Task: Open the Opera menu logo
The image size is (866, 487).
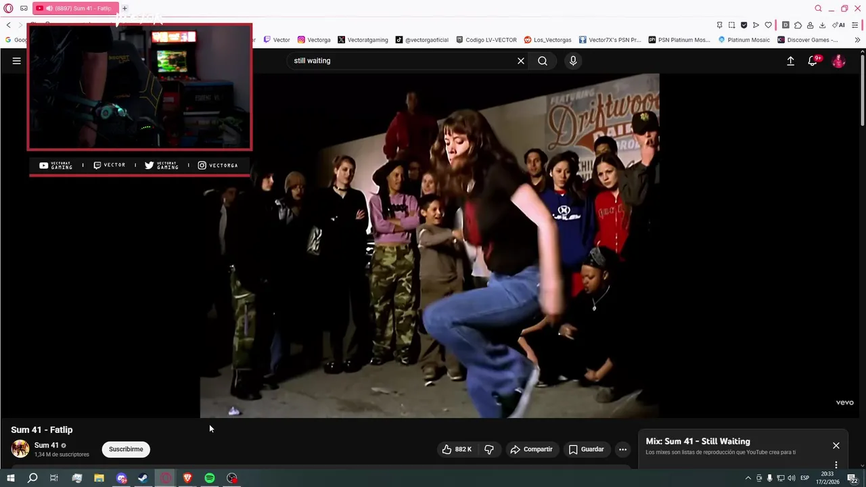Action: (x=8, y=8)
